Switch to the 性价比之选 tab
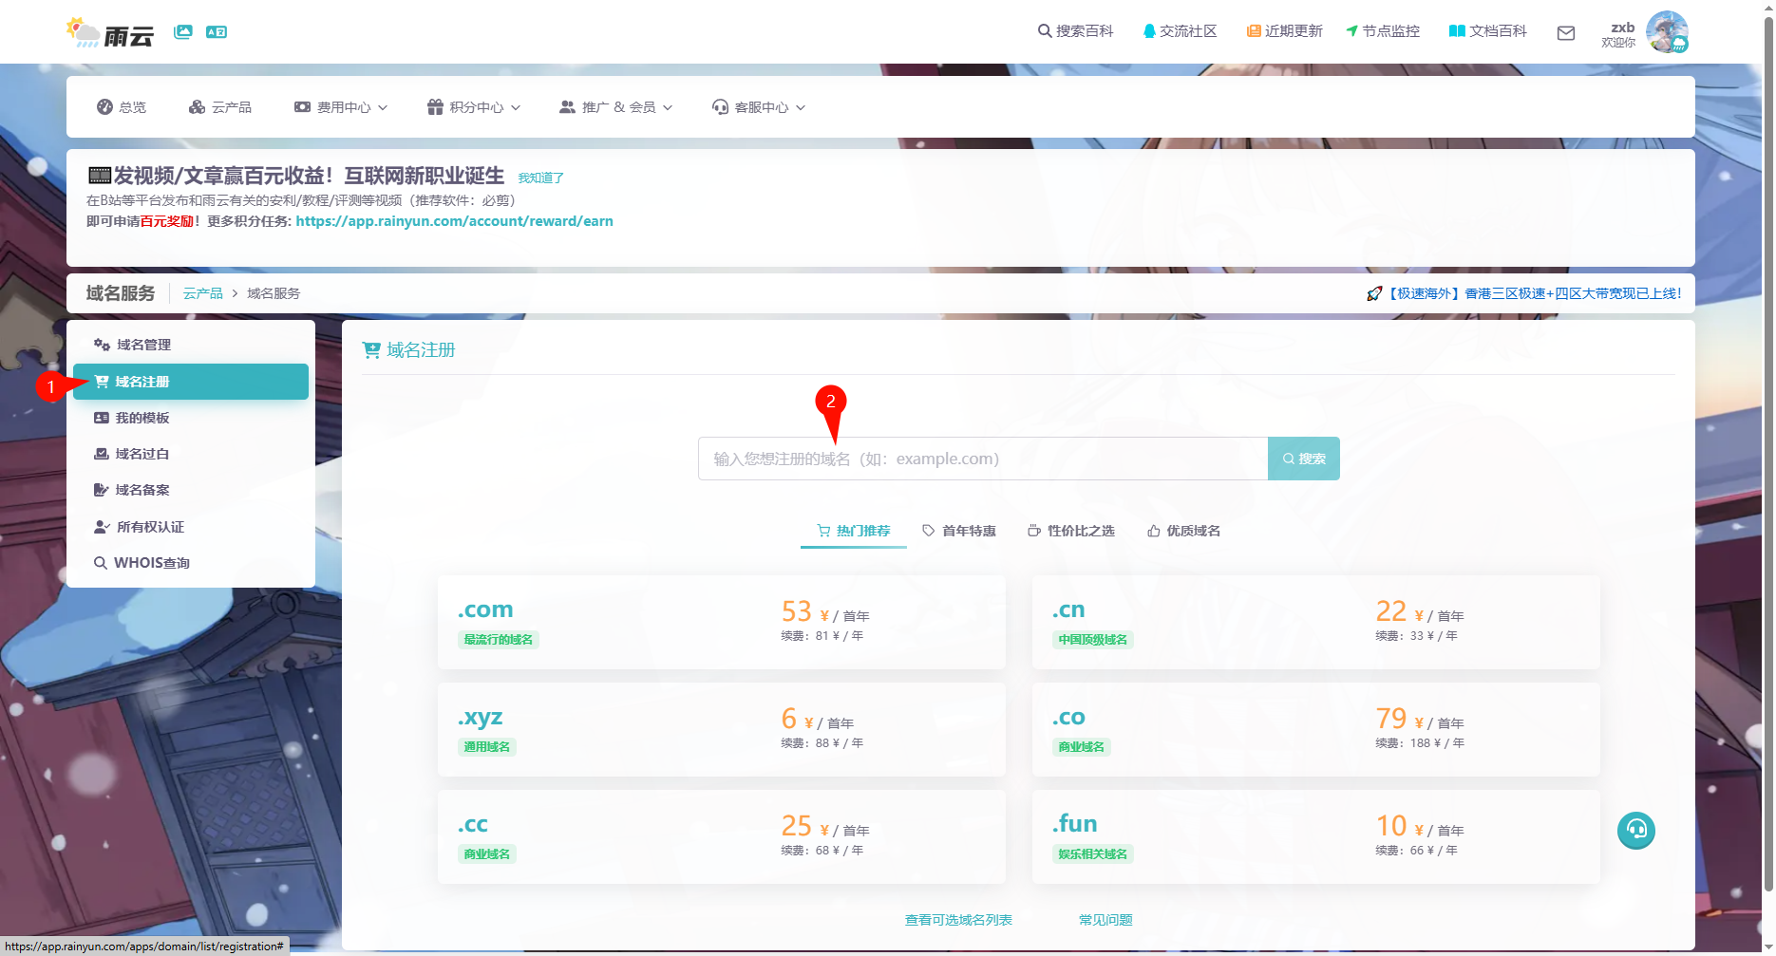 [1071, 531]
